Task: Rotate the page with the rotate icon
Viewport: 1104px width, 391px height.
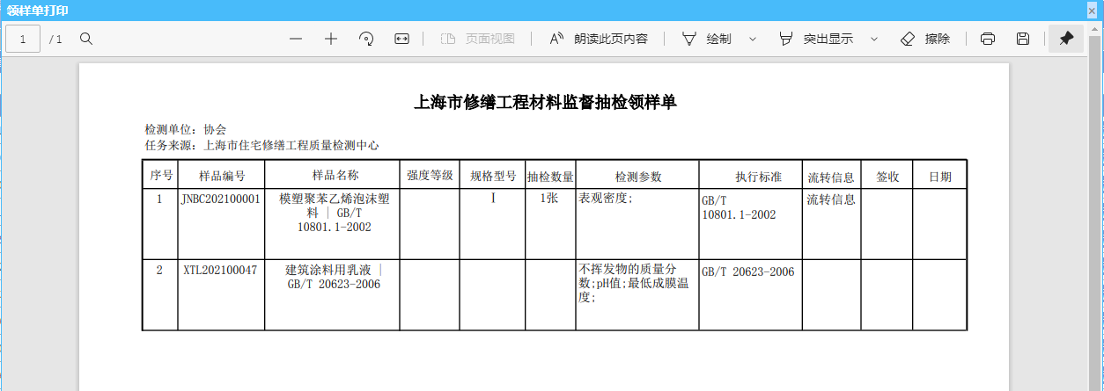Action: pos(366,39)
